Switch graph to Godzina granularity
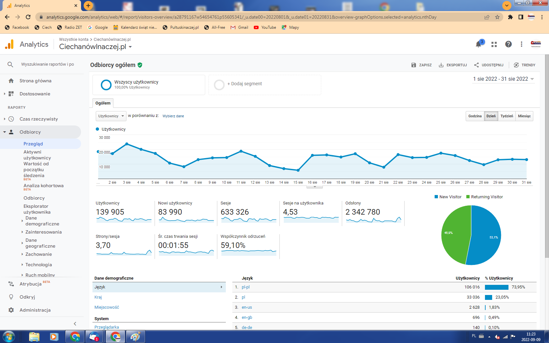Image resolution: width=549 pixels, height=343 pixels. click(475, 116)
